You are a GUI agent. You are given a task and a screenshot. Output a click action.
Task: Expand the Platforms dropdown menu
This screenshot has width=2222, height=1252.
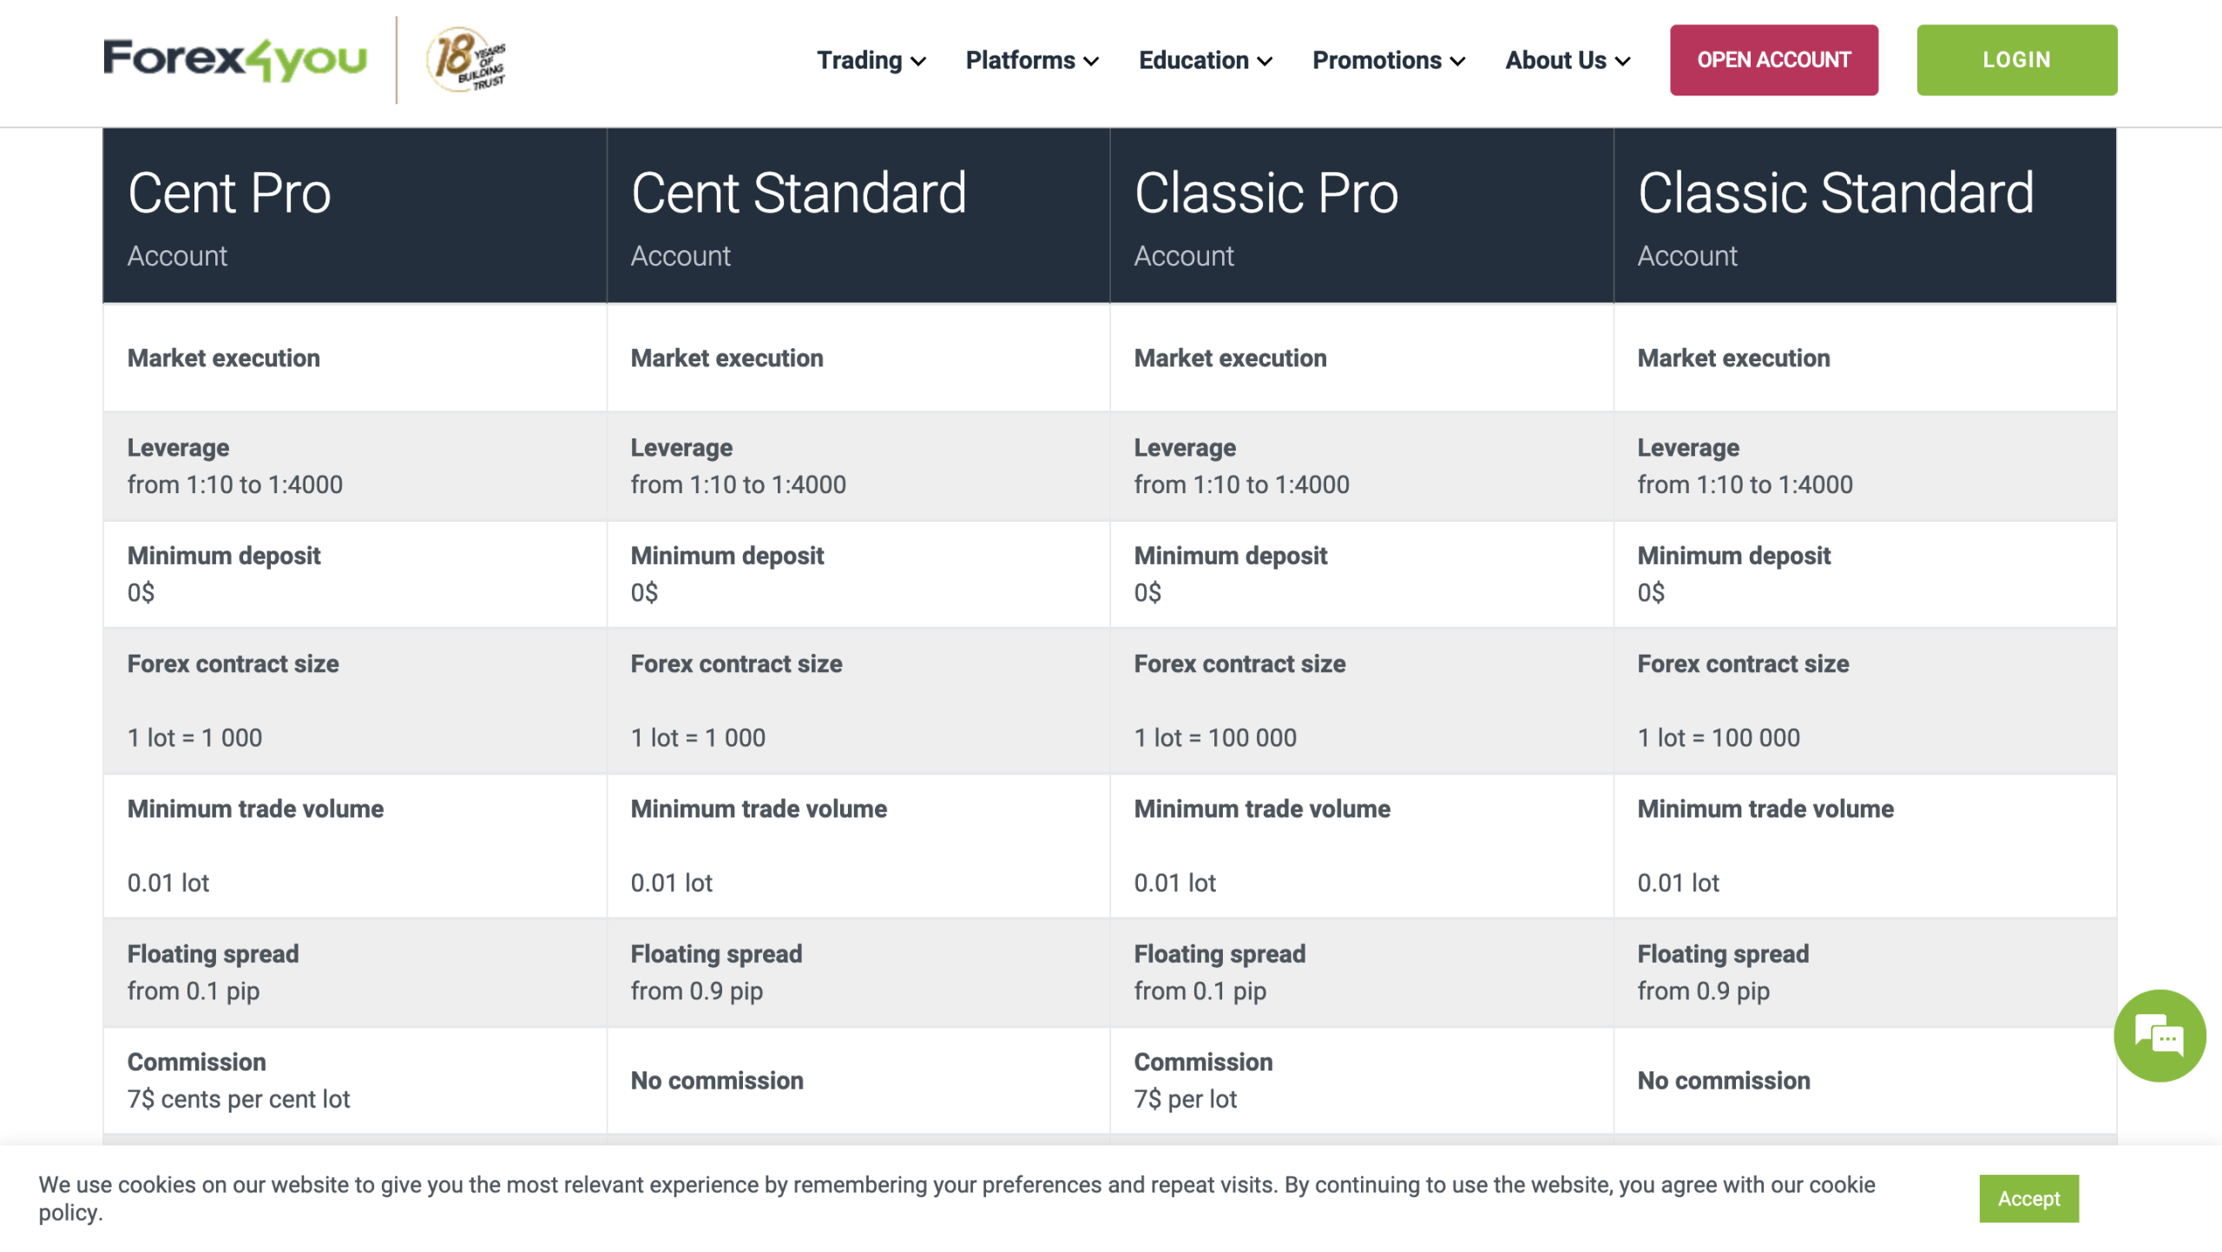1032,60
